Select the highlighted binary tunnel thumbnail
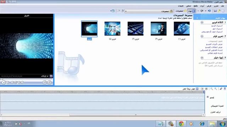 pos(89,29)
